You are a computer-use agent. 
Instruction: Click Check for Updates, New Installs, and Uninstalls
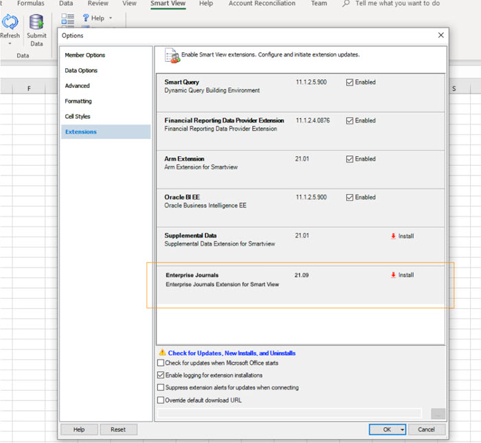pyautogui.click(x=232, y=353)
